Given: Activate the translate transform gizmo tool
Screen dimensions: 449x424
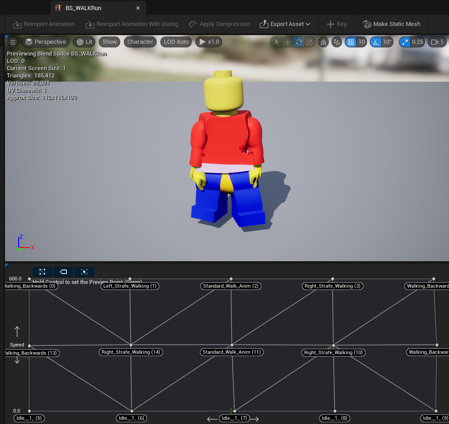Looking at the screenshot, I should point(287,42).
